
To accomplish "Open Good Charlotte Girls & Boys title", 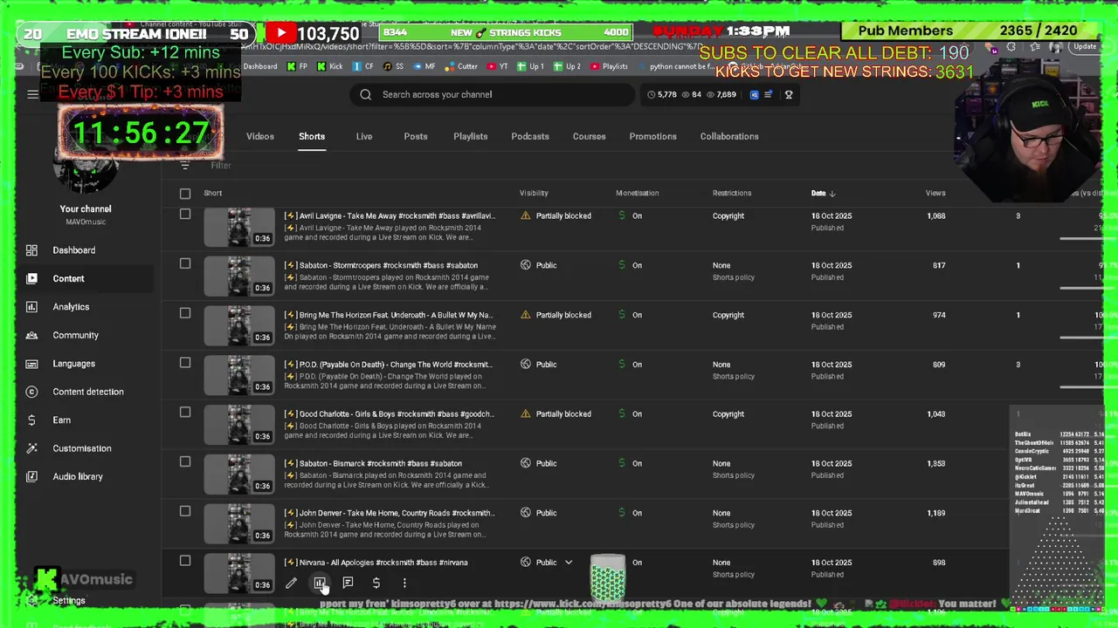I will point(390,414).
